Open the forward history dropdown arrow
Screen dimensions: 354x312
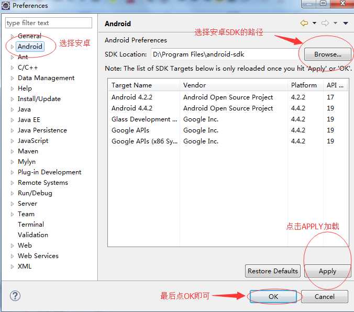click(x=335, y=23)
